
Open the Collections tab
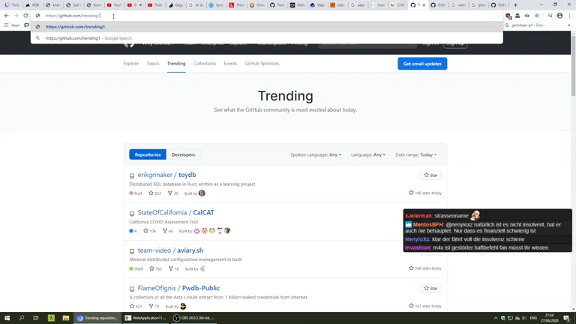point(205,64)
